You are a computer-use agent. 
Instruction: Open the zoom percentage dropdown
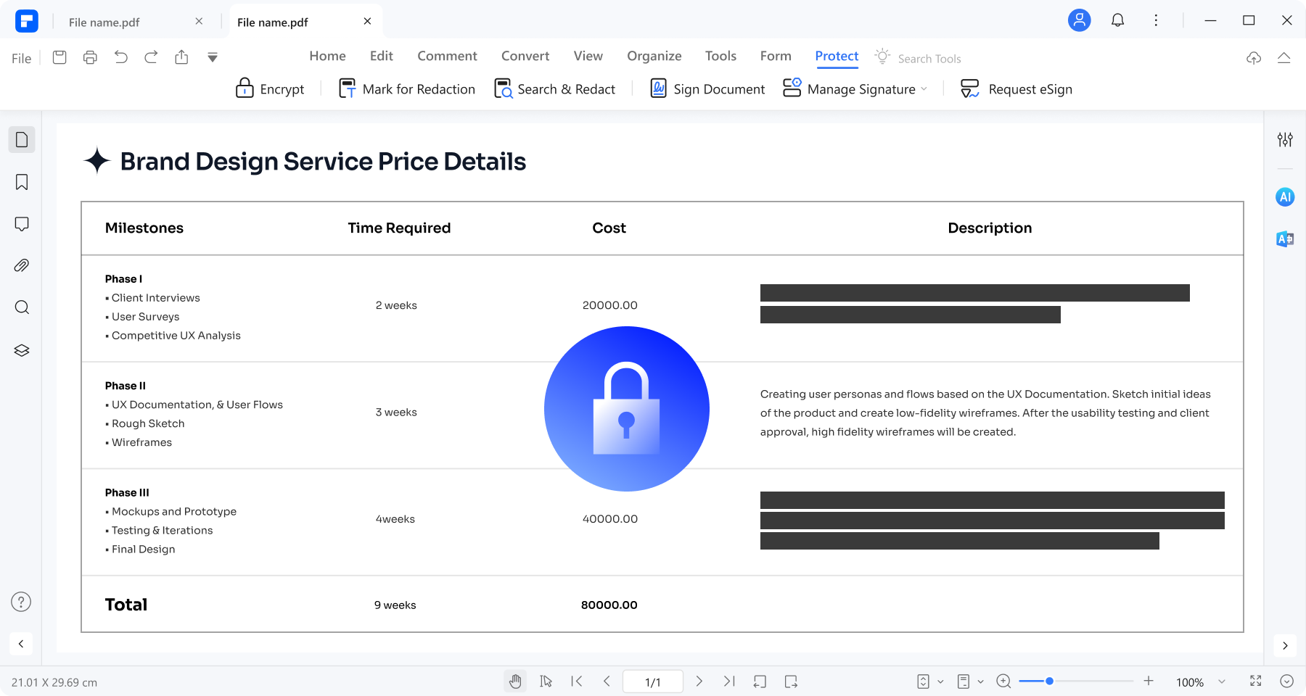1222,681
